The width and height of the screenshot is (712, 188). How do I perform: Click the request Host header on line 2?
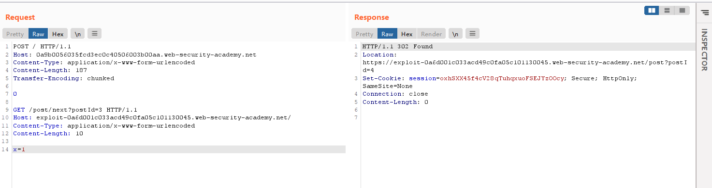(134, 55)
